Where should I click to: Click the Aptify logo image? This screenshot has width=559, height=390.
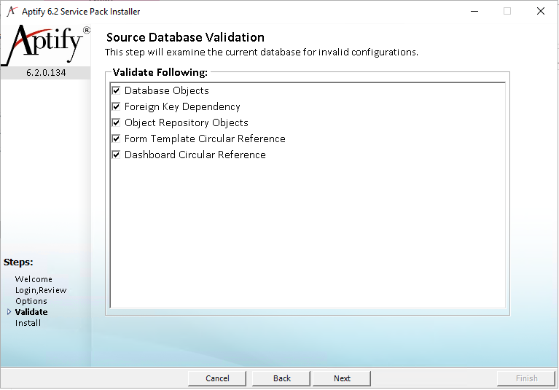pyautogui.click(x=46, y=45)
